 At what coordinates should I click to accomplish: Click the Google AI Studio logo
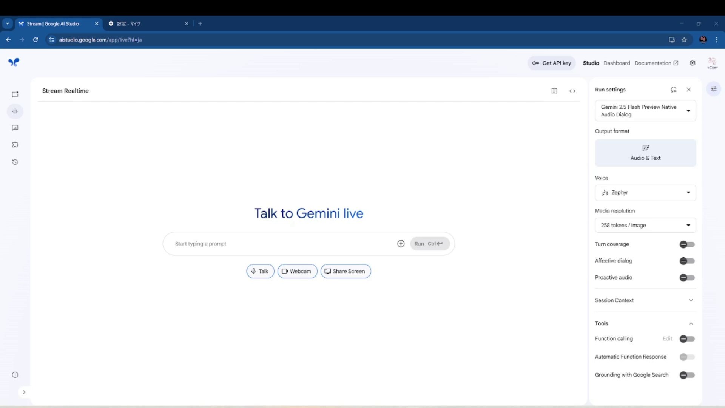pyautogui.click(x=14, y=62)
